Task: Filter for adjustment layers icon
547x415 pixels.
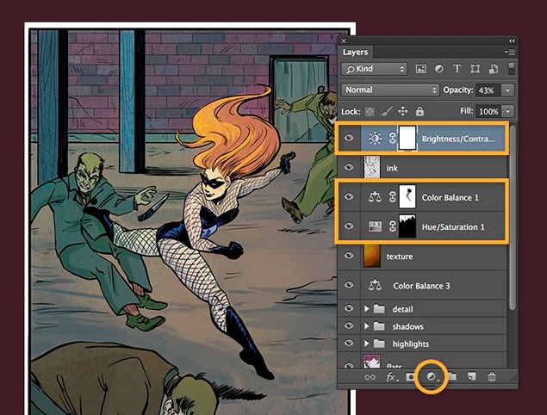Action: pyautogui.click(x=438, y=69)
